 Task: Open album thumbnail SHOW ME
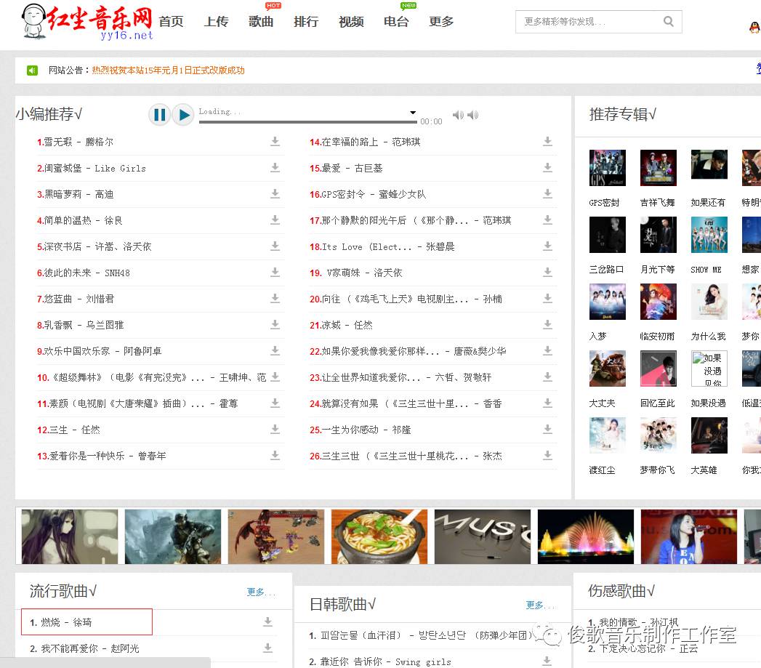709,235
